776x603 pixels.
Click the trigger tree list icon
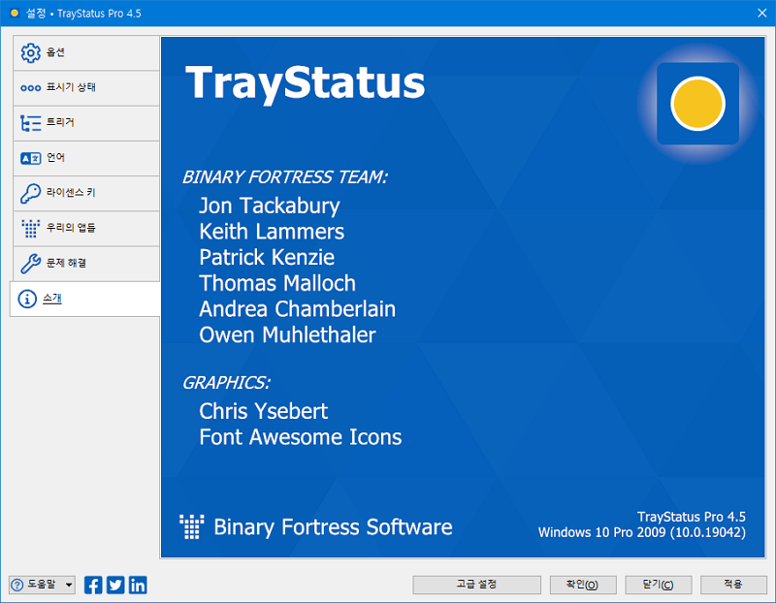(x=31, y=123)
